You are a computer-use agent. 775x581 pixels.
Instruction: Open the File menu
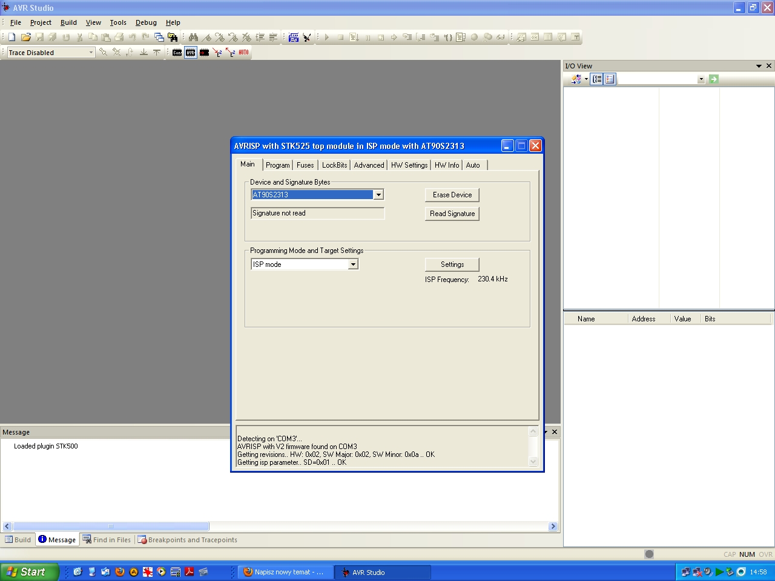pyautogui.click(x=16, y=22)
